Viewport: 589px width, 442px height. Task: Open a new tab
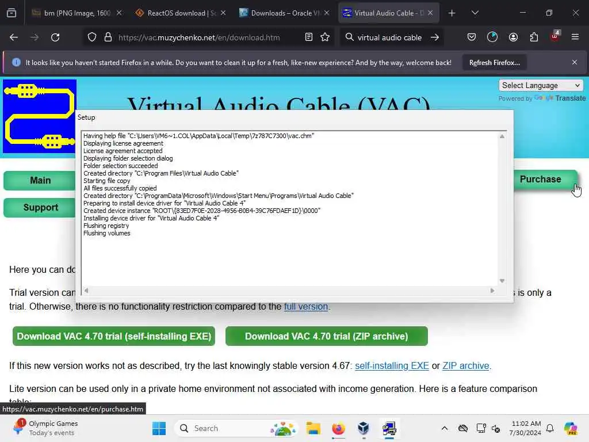pyautogui.click(x=452, y=13)
